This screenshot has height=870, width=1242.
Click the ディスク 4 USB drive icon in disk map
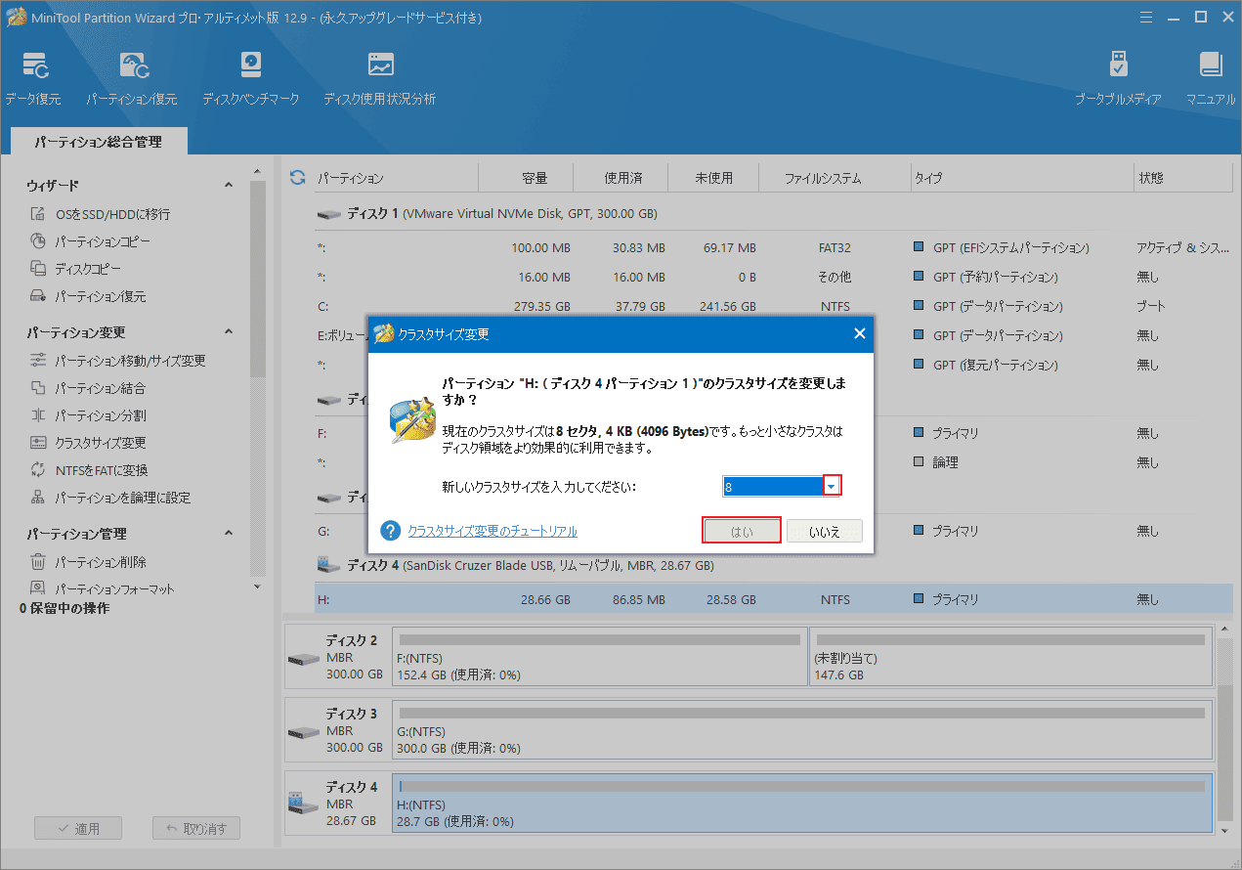[x=303, y=805]
